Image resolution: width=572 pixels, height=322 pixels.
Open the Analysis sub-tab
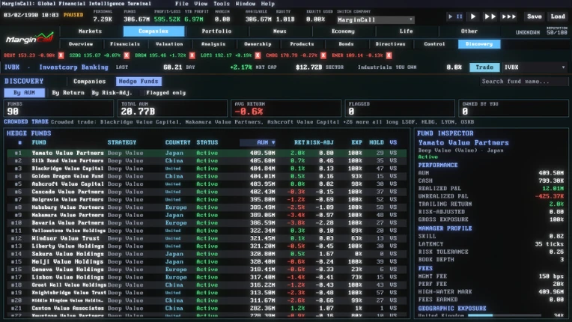pyautogui.click(x=213, y=44)
